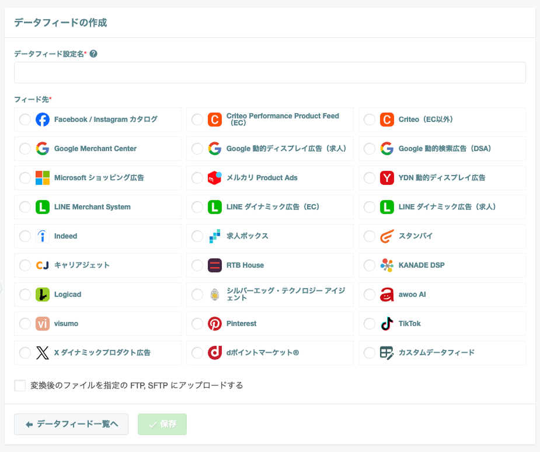This screenshot has width=540, height=452.
Task: Click the Indeed logo icon
Action: (43, 236)
